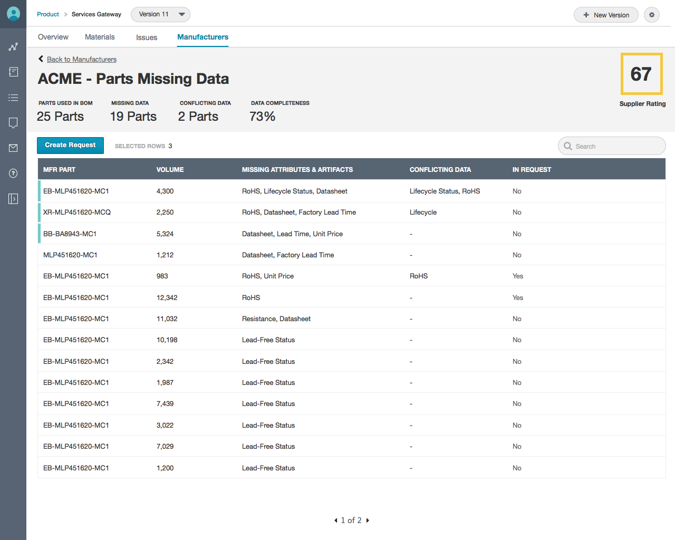Switch to the Issues tab
Image resolution: width=675 pixels, height=540 pixels.
click(147, 37)
